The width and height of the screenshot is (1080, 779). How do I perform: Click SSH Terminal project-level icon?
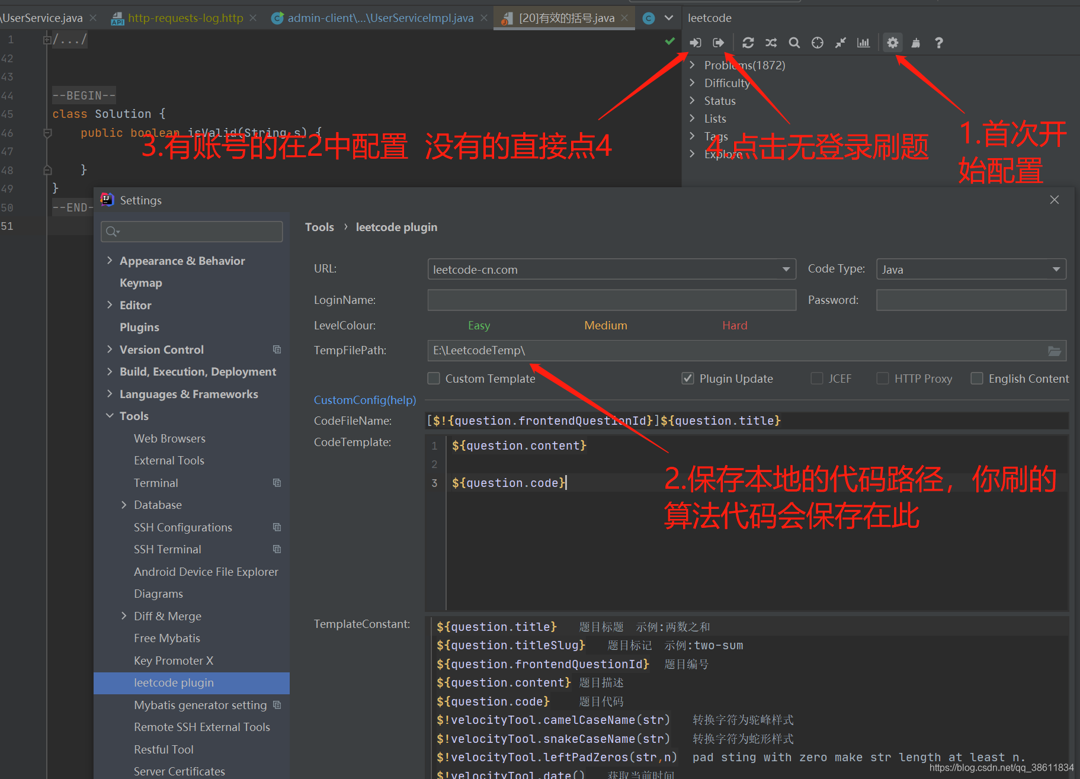(277, 549)
